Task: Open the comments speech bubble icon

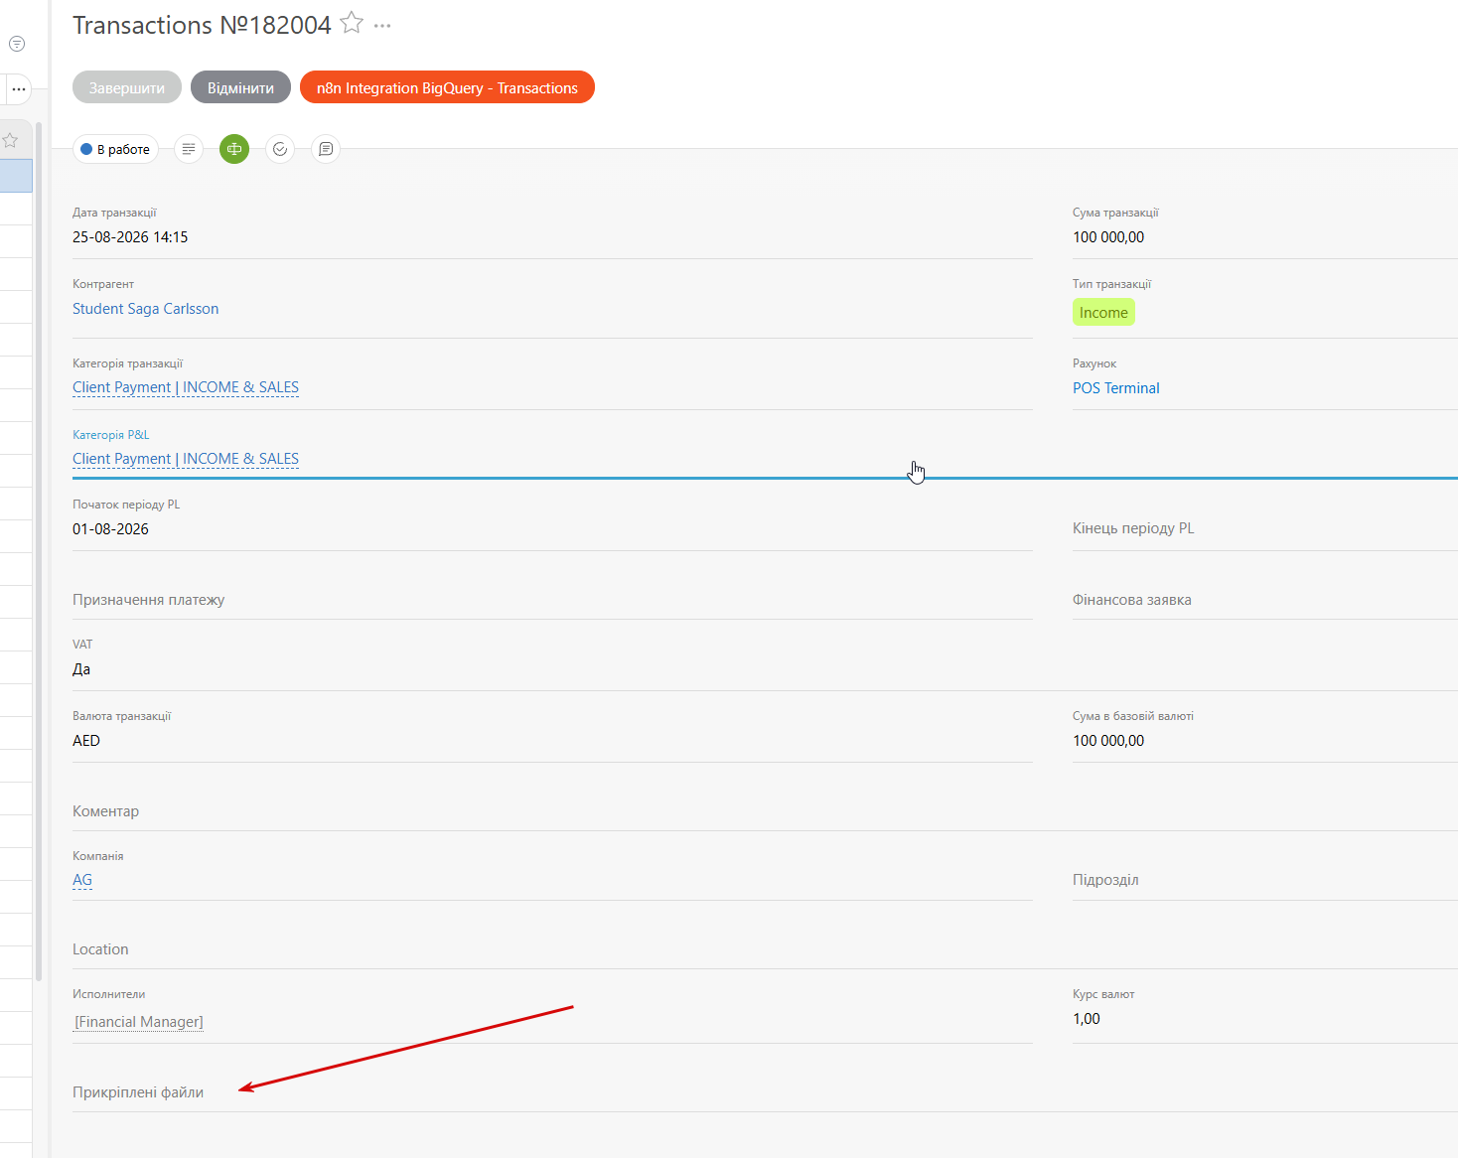Action: tap(326, 149)
